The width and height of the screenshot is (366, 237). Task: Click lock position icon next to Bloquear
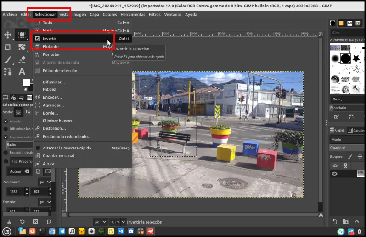tap(360, 157)
